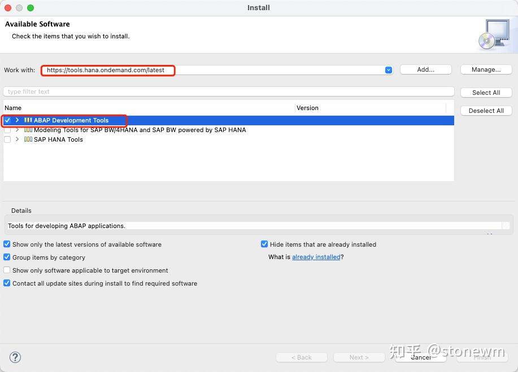This screenshot has height=372, width=518.
Task: Click the Modeling Tools for SAP BW/4HANA icon
Action: 27,130
